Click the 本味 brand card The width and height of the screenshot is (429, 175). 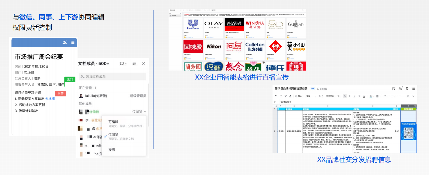pyautogui.click(x=275, y=50)
